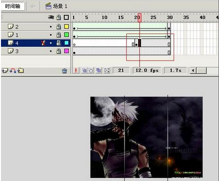Toggle the visibility dot of layer 2
Screen dimensions: 219x181
click(51, 27)
